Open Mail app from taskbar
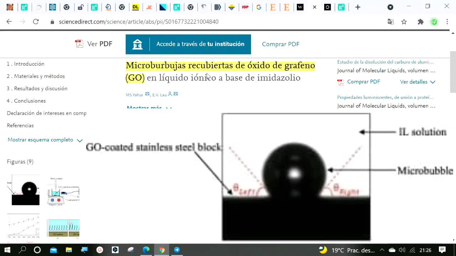 coord(53,250)
